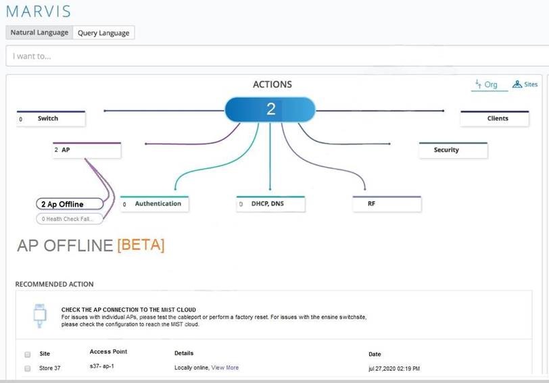Open the DHCP, DNS category box
This screenshot has width=549, height=383.
pyautogui.click(x=270, y=203)
